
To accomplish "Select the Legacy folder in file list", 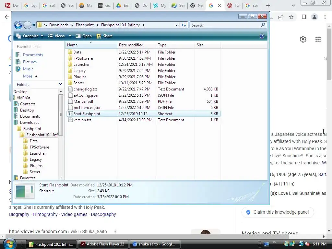I will tap(79, 70).
